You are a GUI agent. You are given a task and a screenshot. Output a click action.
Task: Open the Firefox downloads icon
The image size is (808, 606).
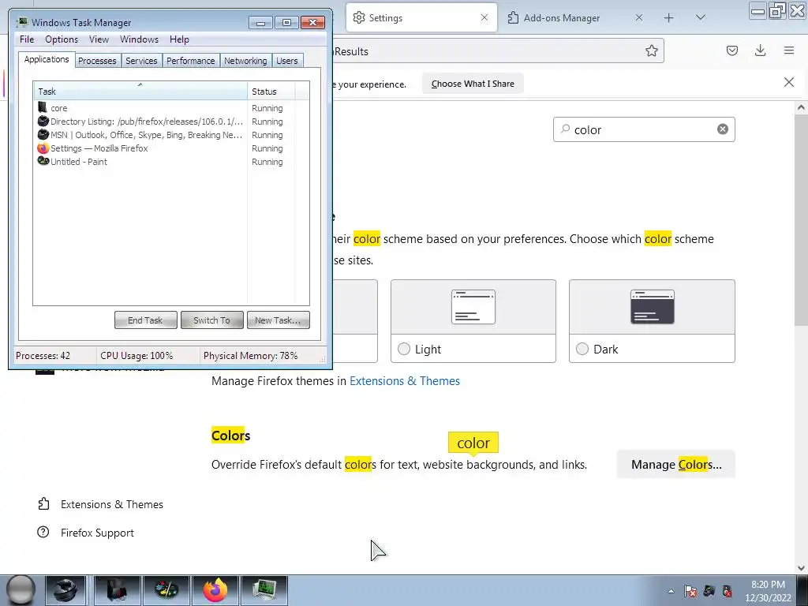(760, 50)
